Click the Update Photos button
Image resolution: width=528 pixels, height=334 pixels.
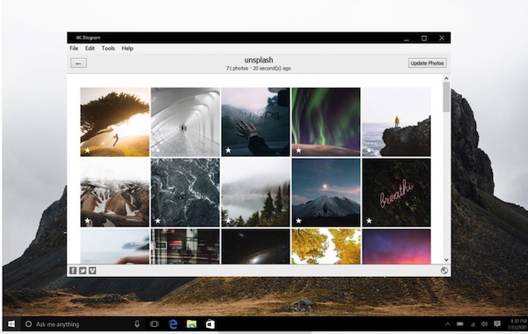[x=428, y=63]
